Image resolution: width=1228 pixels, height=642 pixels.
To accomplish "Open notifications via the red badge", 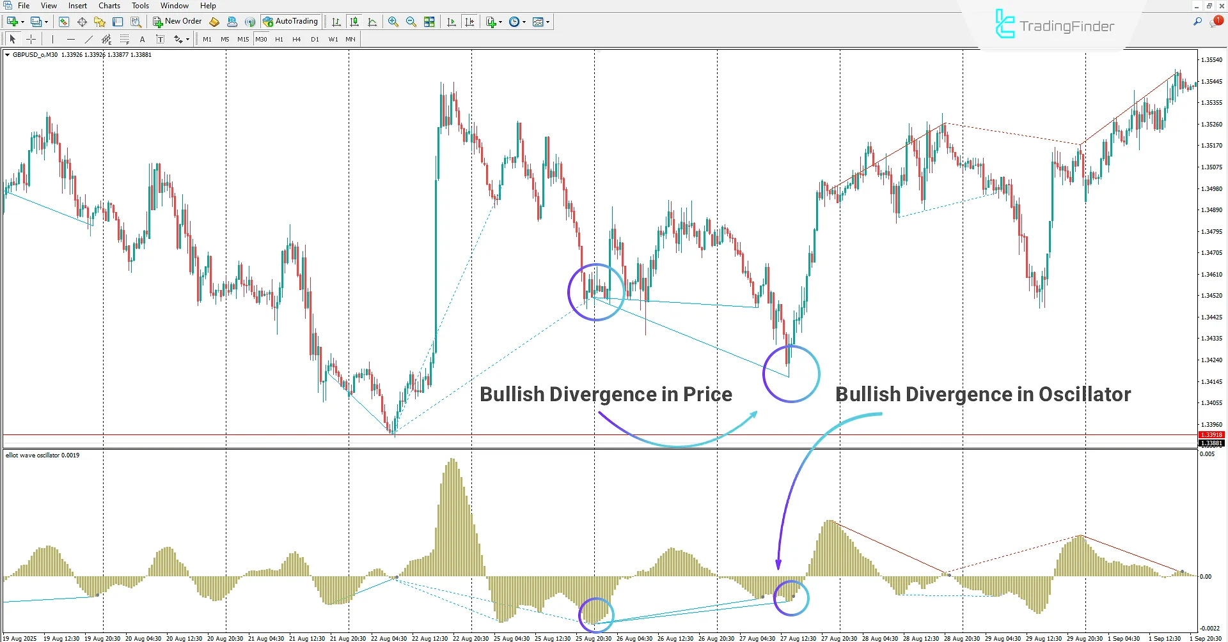I will tap(1217, 20).
